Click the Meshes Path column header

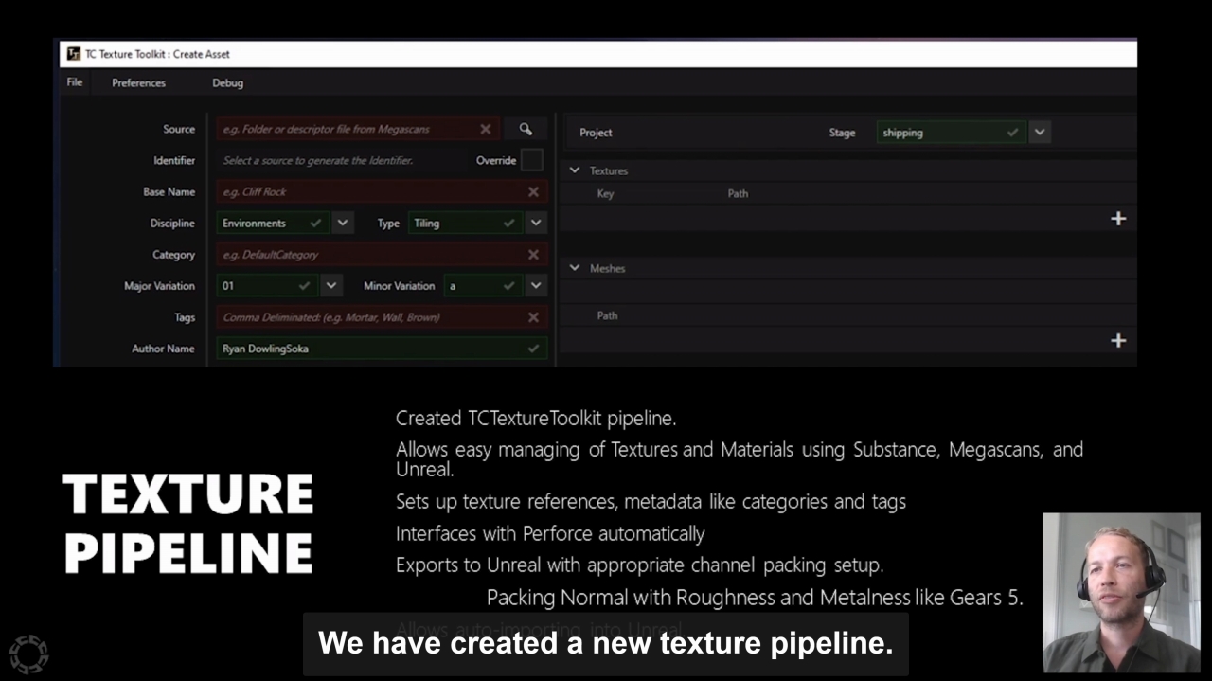tap(607, 315)
